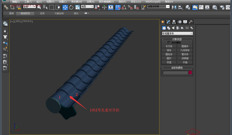
Task: Open the Layer Manager icon
Action: 188,7
